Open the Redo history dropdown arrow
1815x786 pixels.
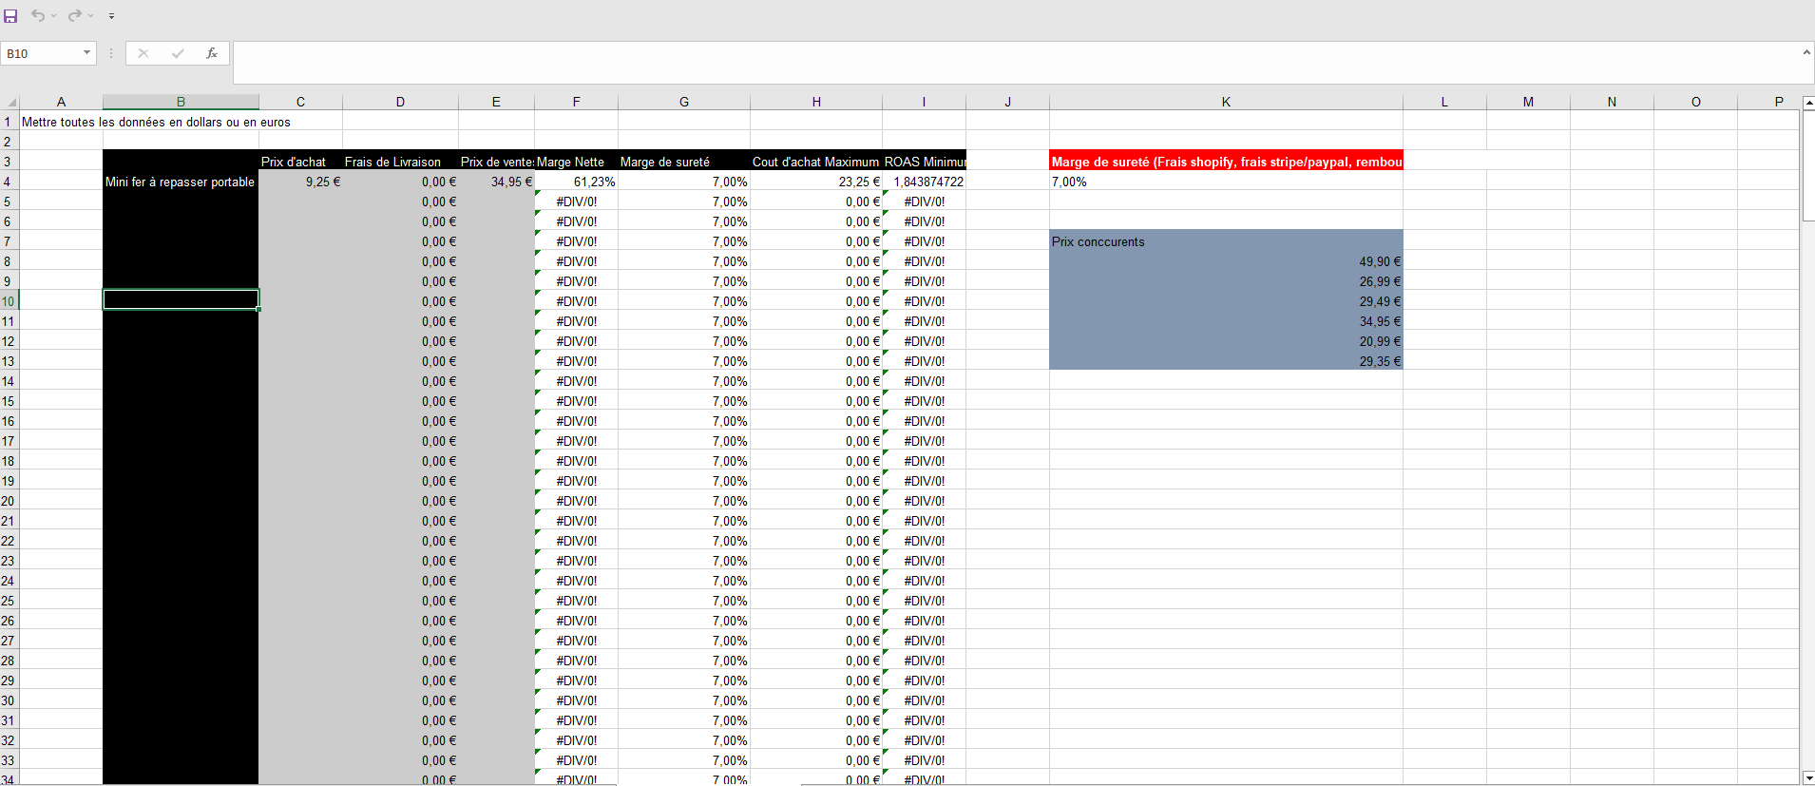pos(91,16)
